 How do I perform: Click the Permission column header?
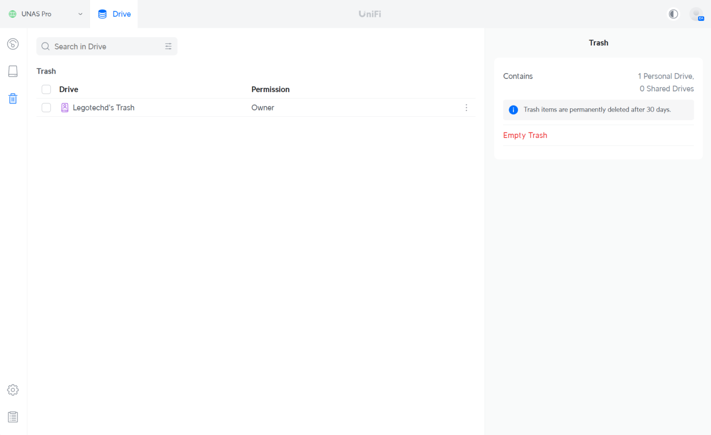270,89
